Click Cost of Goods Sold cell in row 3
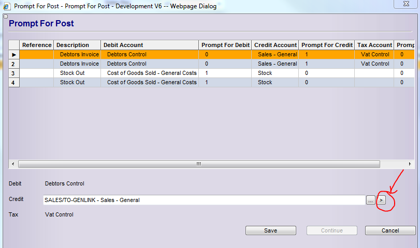The image size is (420, 248). (151, 73)
